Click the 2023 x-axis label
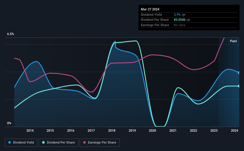This screenshot has width=244, height=151. [214, 130]
